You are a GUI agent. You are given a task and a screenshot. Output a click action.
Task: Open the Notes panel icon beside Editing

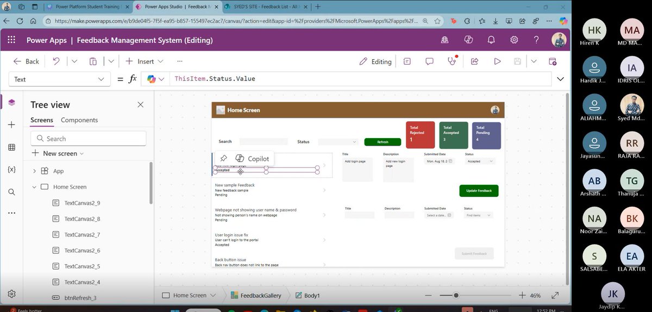click(x=407, y=61)
